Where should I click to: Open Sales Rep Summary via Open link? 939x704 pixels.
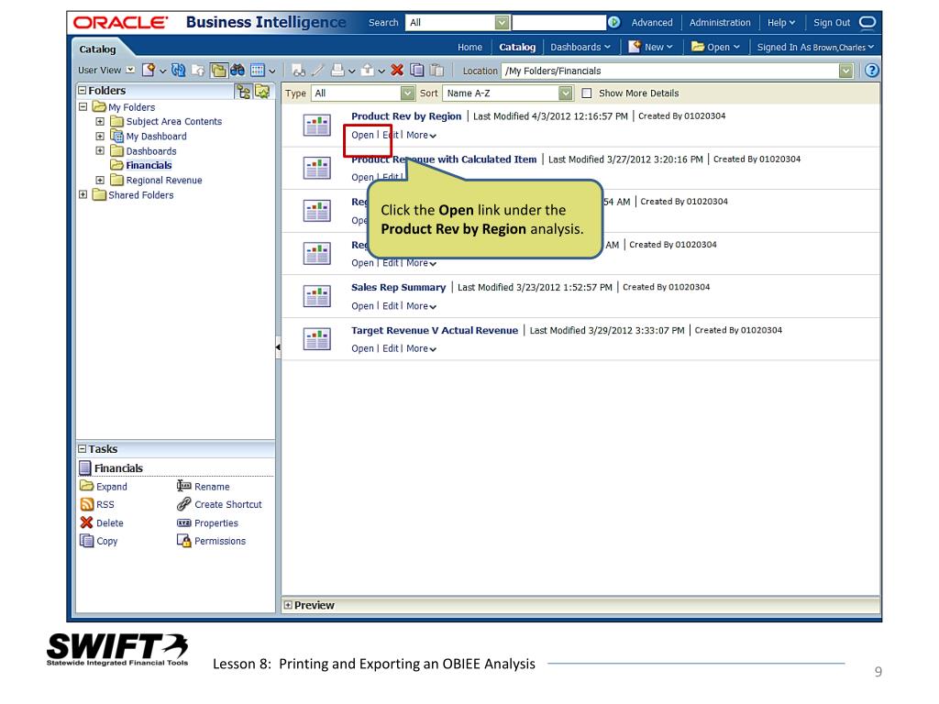click(362, 306)
